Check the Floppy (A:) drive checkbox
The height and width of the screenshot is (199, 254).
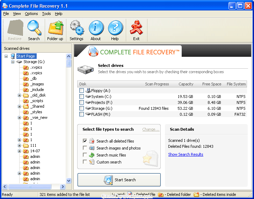pyautogui.click(x=81, y=91)
